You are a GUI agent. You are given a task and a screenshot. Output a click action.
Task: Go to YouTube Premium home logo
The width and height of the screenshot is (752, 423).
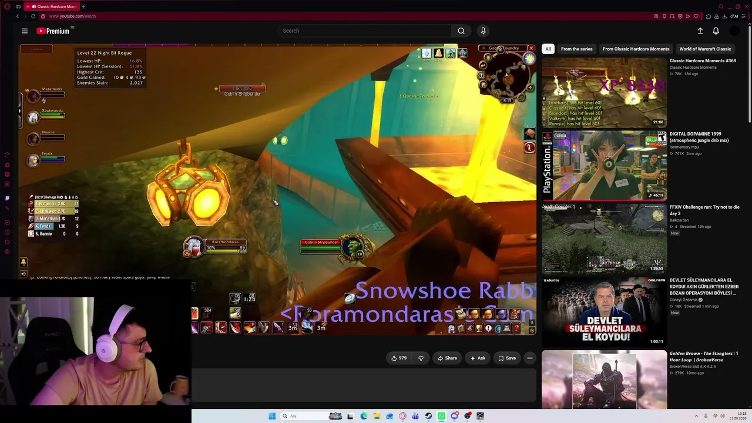point(53,31)
